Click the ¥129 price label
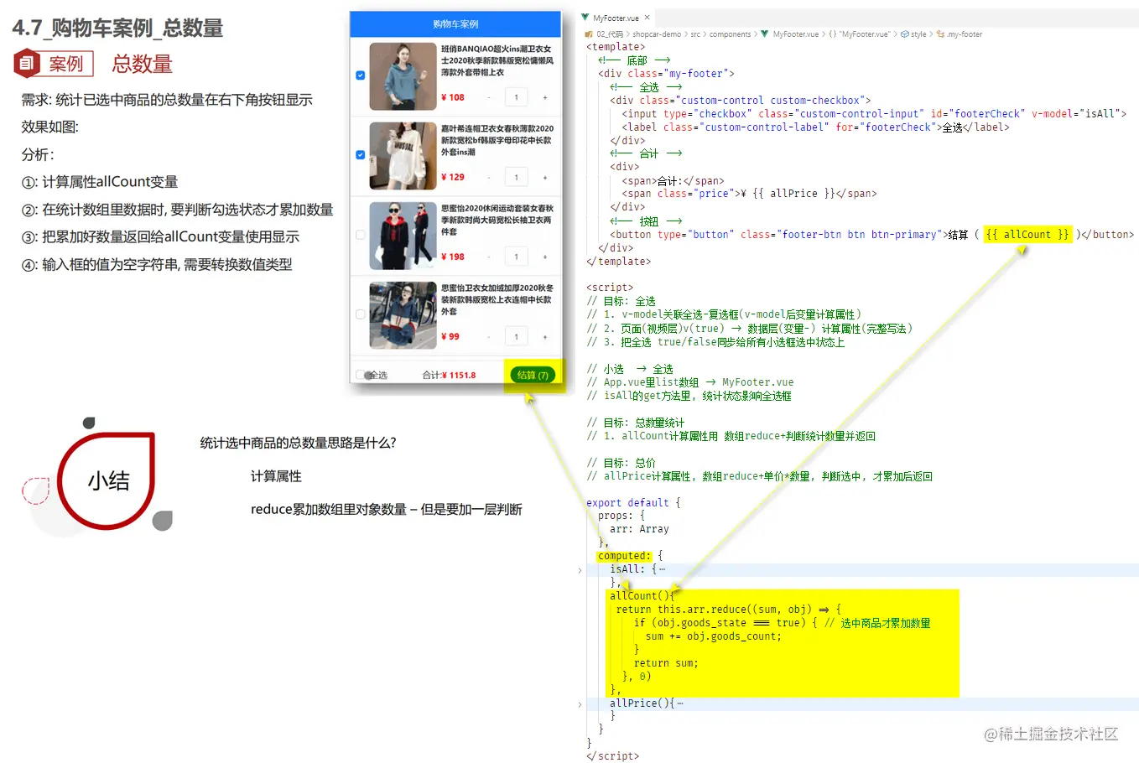Image resolution: width=1139 pixels, height=763 pixels. (x=453, y=177)
